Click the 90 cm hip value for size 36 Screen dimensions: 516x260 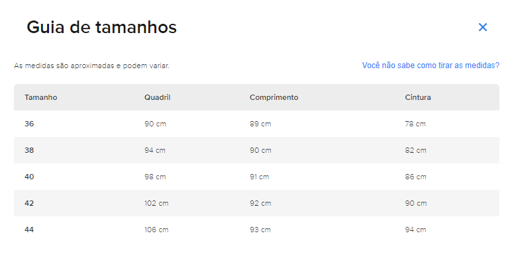[155, 124]
